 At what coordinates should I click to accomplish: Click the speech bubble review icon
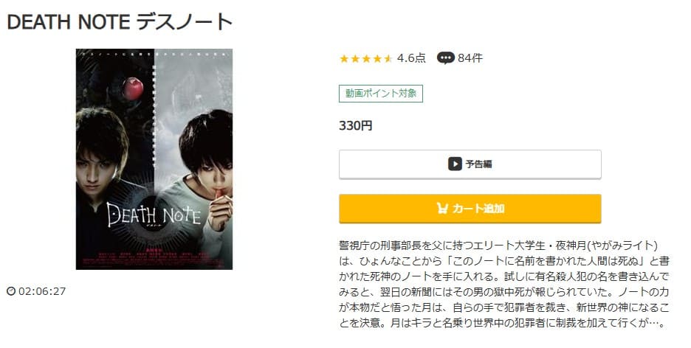446,58
